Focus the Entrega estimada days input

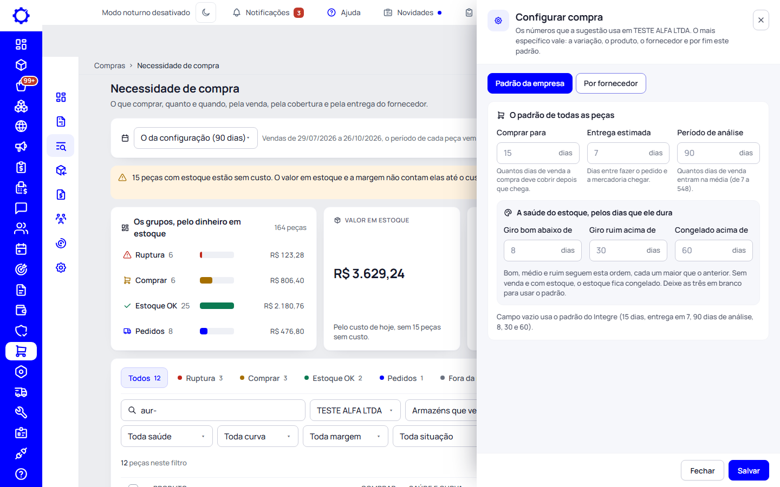click(x=628, y=153)
